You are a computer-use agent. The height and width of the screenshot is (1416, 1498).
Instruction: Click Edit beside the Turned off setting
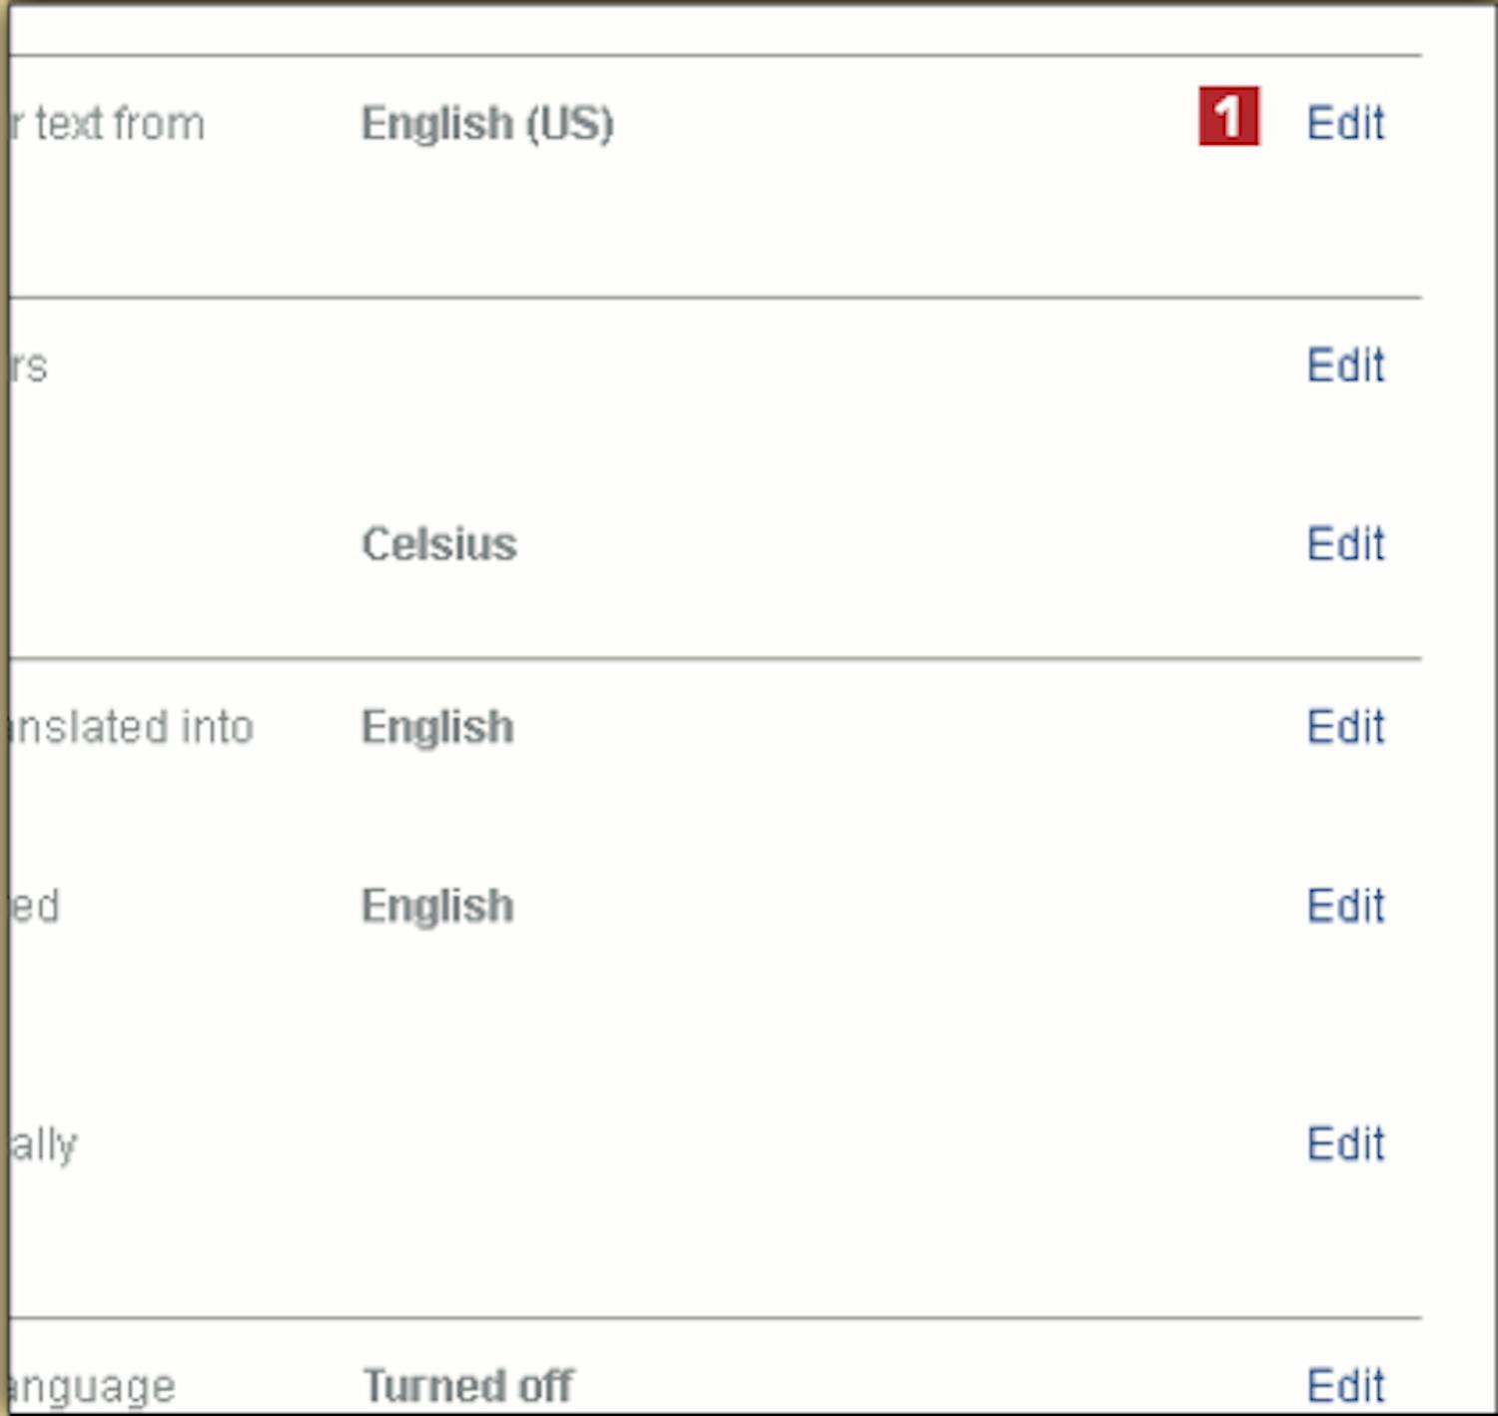tap(1345, 1385)
